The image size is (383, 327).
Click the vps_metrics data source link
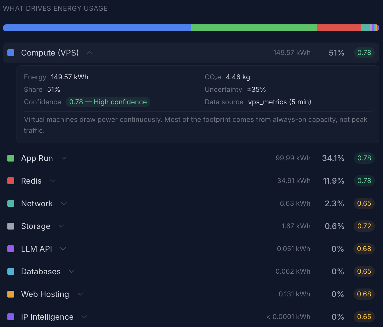(279, 102)
